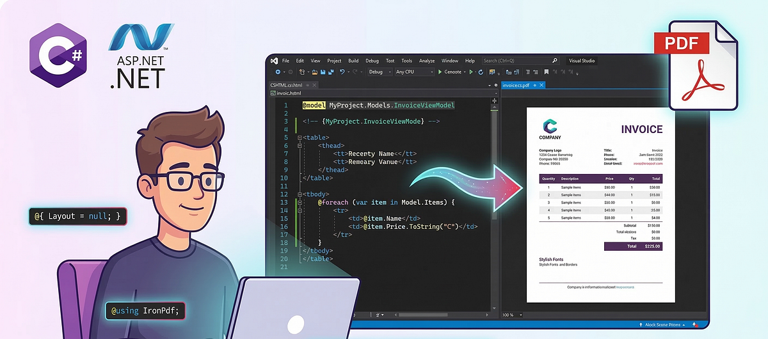The image size is (768, 339).
Task: Open the Edit menu
Action: pyautogui.click(x=300, y=61)
